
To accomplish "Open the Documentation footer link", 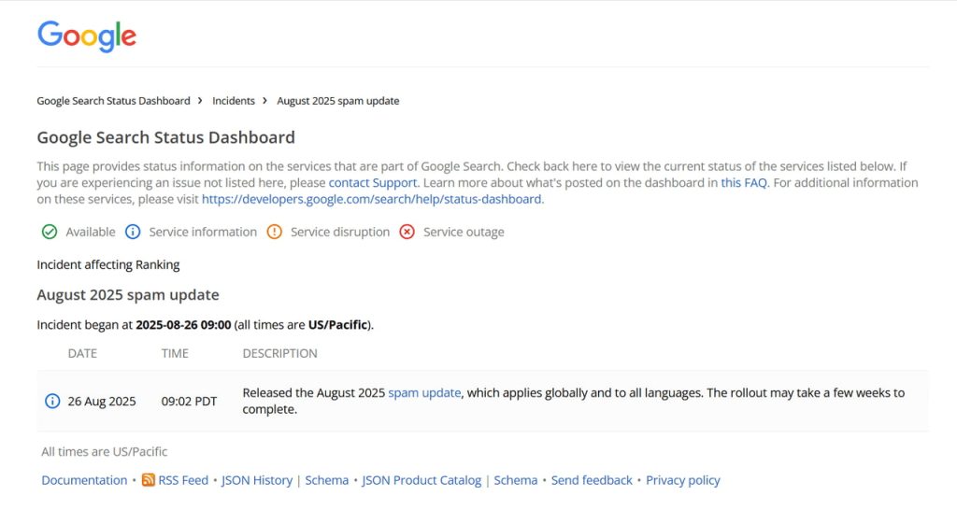I will (84, 480).
